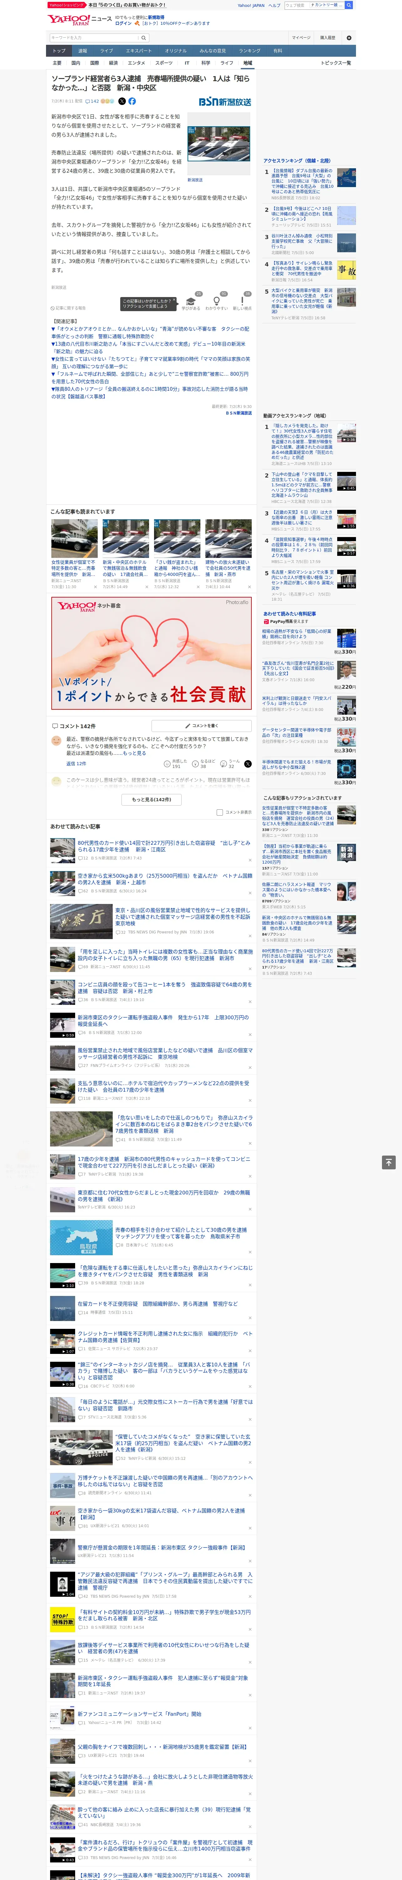Image resolution: width=402 pixels, height=1880 pixels.
Task: Open the 経済 category sub-tab
Action: (x=113, y=63)
